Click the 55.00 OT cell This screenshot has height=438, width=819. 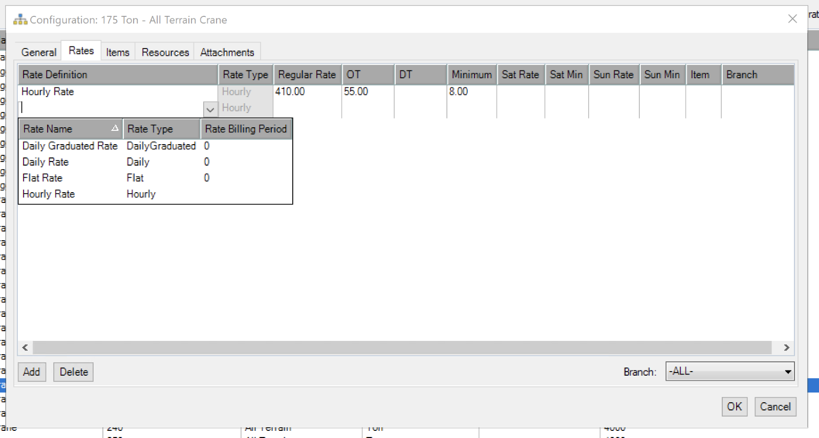tap(368, 92)
